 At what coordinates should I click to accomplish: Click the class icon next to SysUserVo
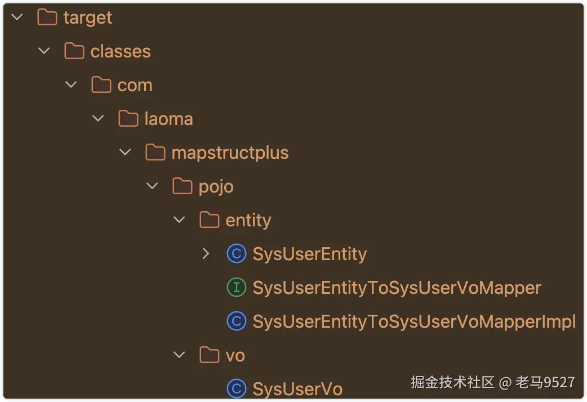coord(236,388)
